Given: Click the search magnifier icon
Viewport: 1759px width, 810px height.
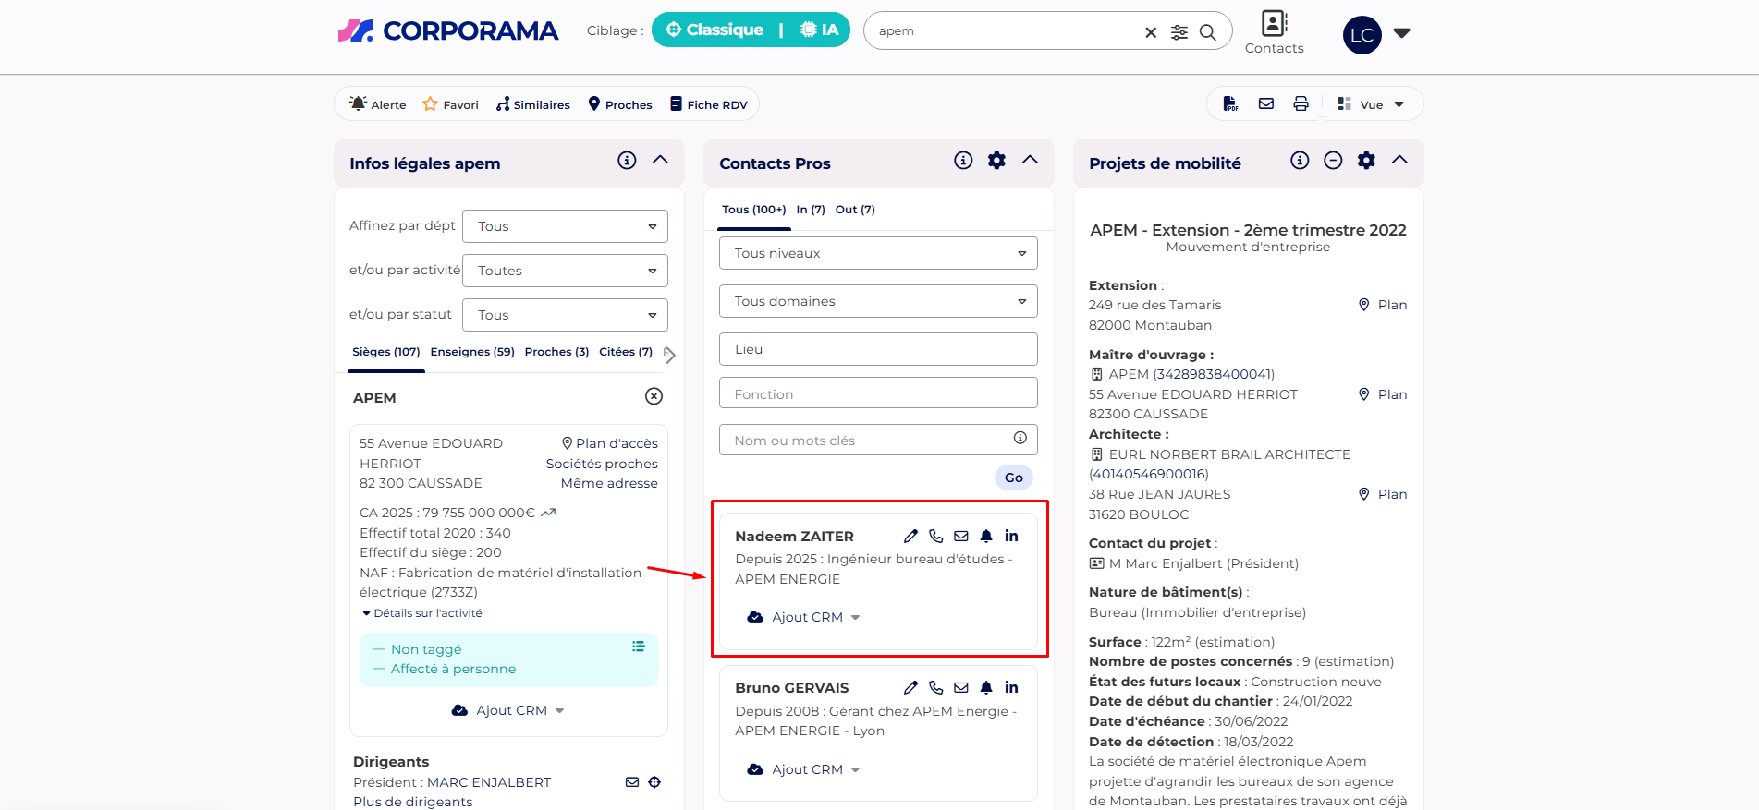Looking at the screenshot, I should 1207,32.
